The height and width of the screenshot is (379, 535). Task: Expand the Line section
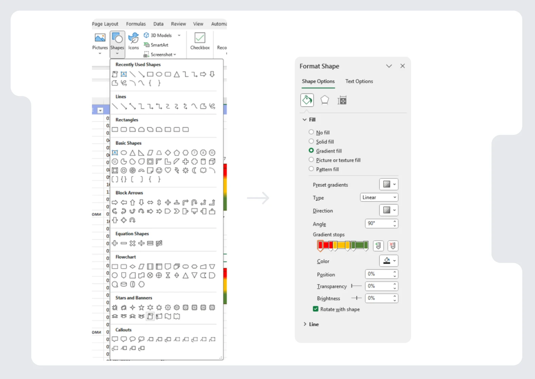[x=313, y=324]
